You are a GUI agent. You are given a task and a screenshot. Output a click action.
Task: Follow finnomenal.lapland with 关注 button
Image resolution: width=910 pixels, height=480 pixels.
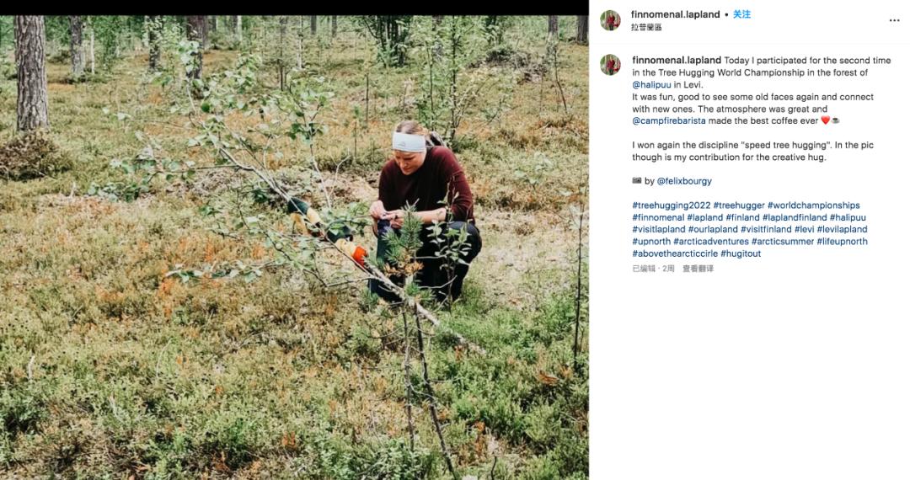point(741,14)
